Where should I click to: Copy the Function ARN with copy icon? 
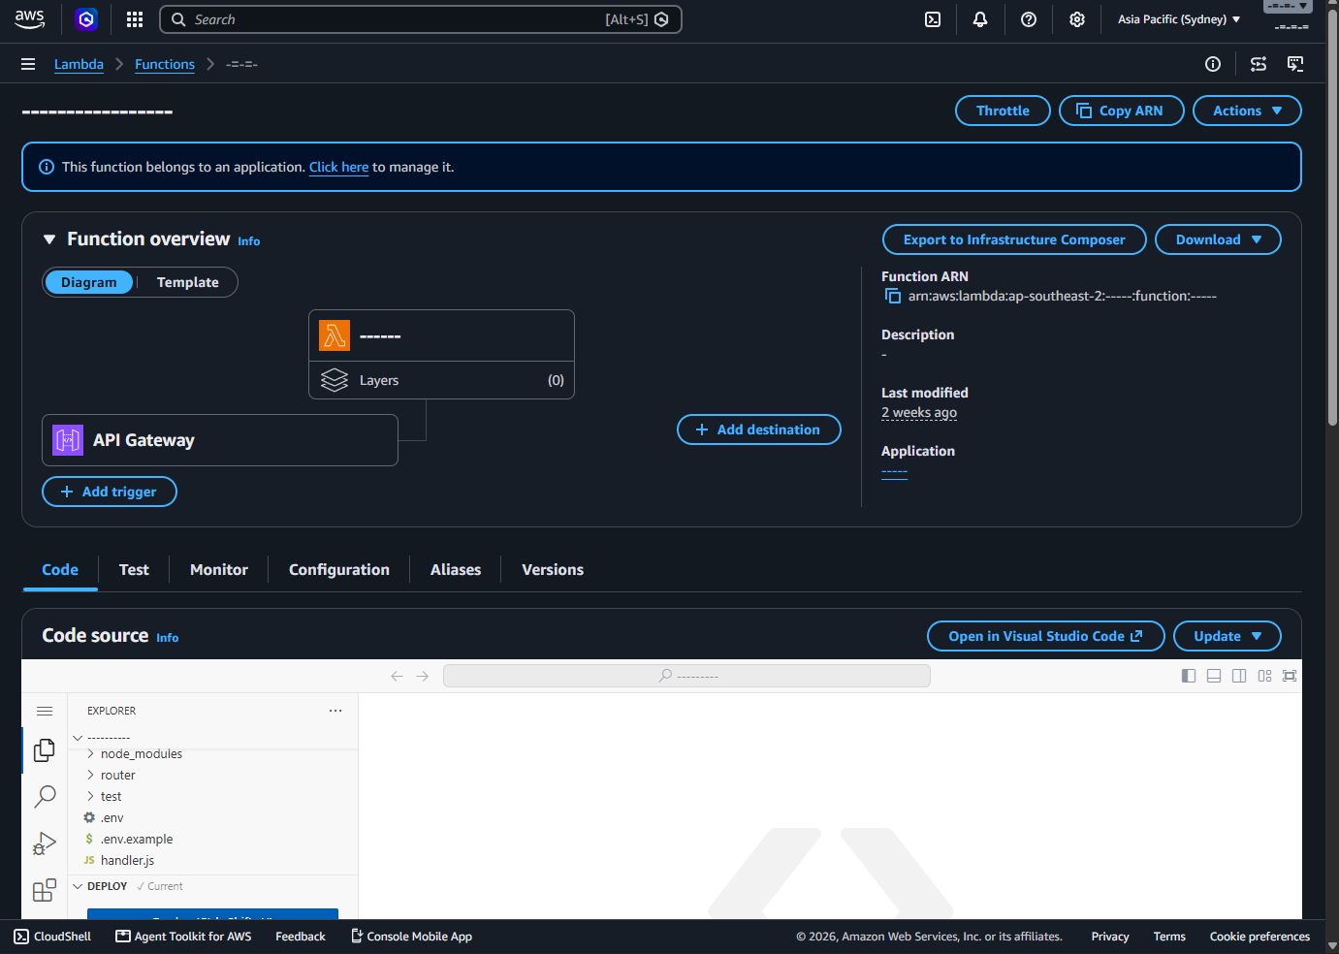point(893,297)
